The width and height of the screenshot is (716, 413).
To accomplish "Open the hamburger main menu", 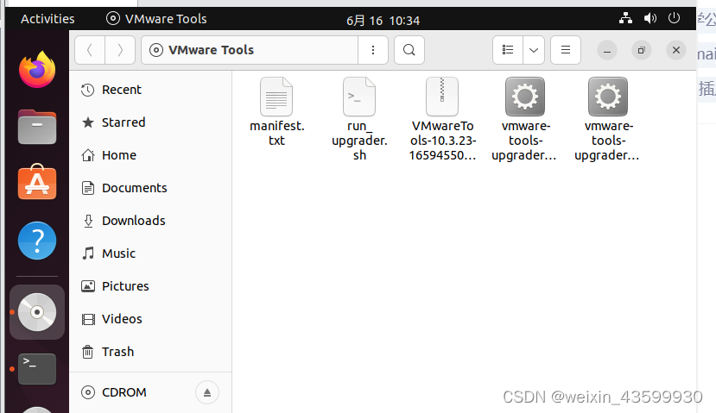I will pos(566,50).
